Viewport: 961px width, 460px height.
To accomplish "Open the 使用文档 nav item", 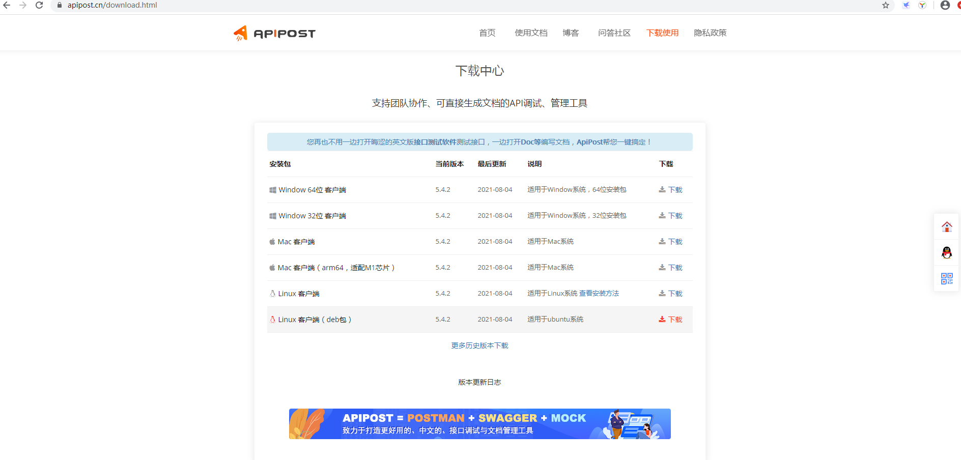I will [531, 33].
